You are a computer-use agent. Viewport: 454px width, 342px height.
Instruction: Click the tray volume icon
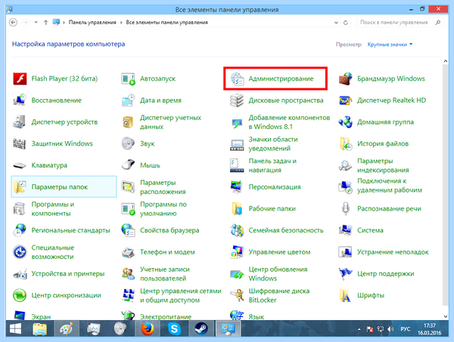(x=390, y=329)
